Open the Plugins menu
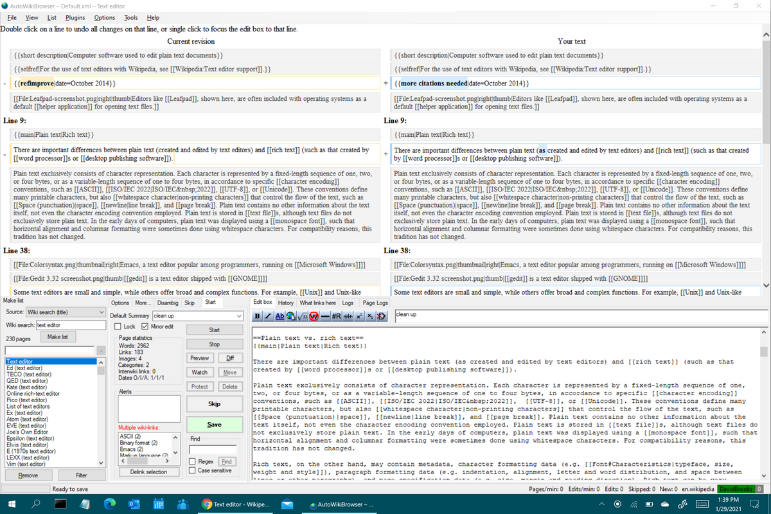 pyautogui.click(x=75, y=17)
